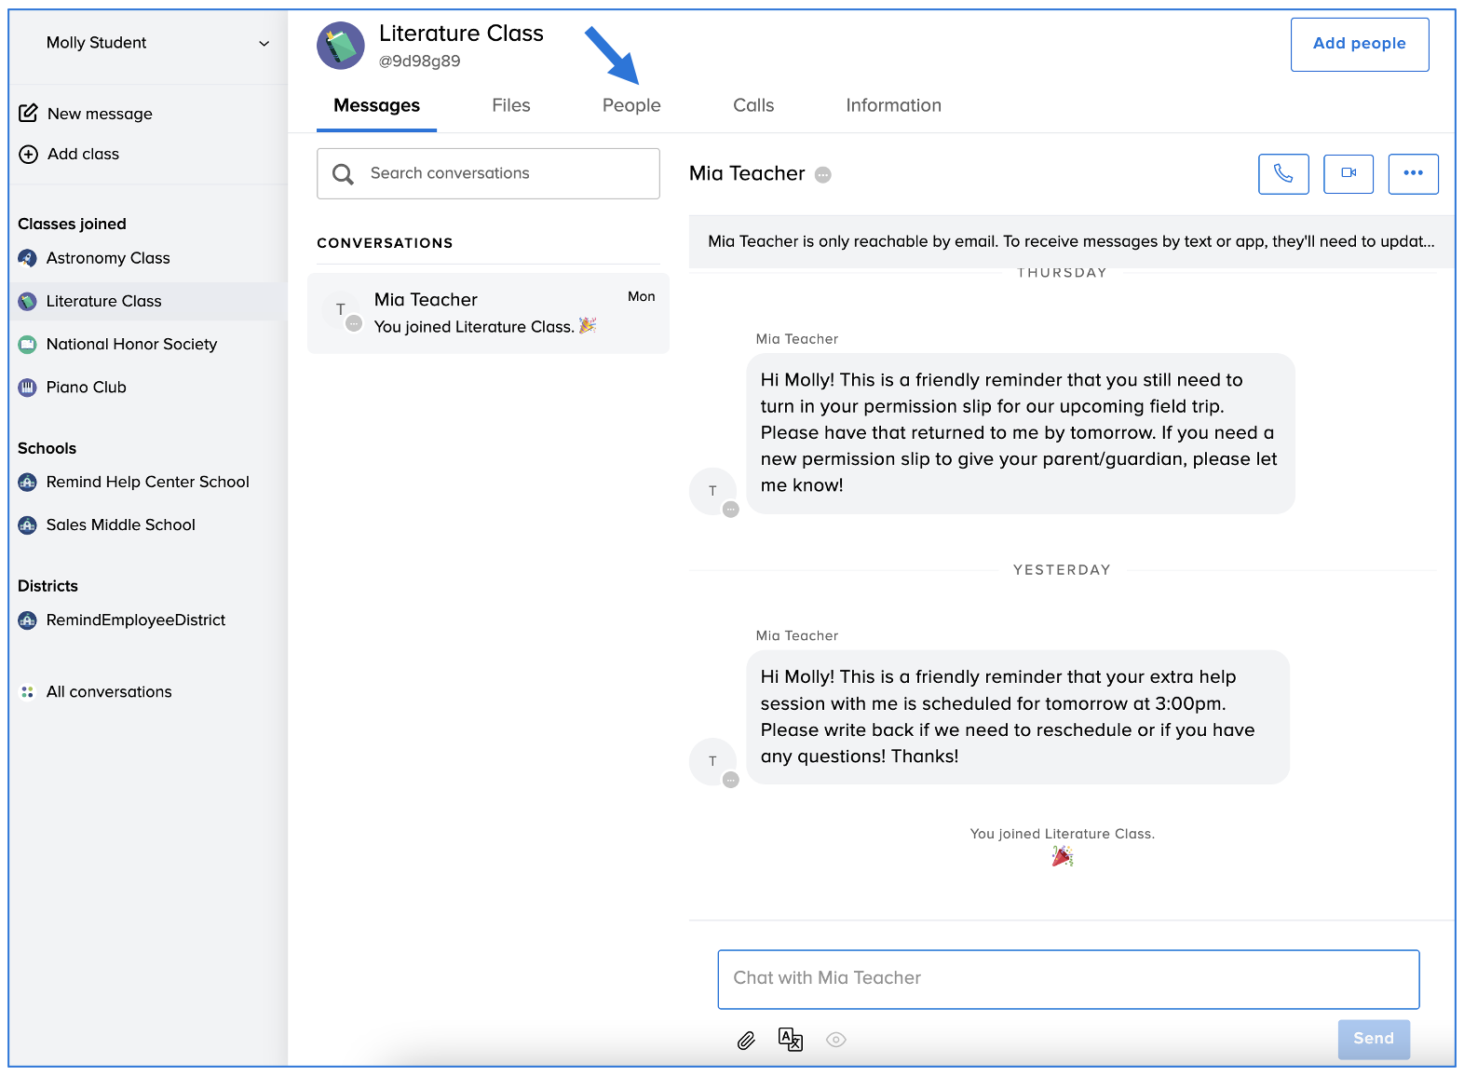Open the three-dot more options menu

click(1412, 174)
